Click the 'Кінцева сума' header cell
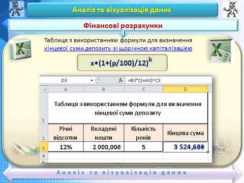The image size is (244, 183). 186,133
